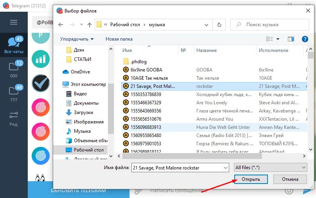Viewport: 316px width, 198px height.
Task: Click the Имя файла text field
Action: click(x=177, y=168)
